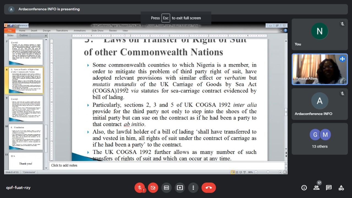352x198 pixels.
Task: Switch to the Outline pane tab
Action: pyautogui.click(x=23, y=36)
